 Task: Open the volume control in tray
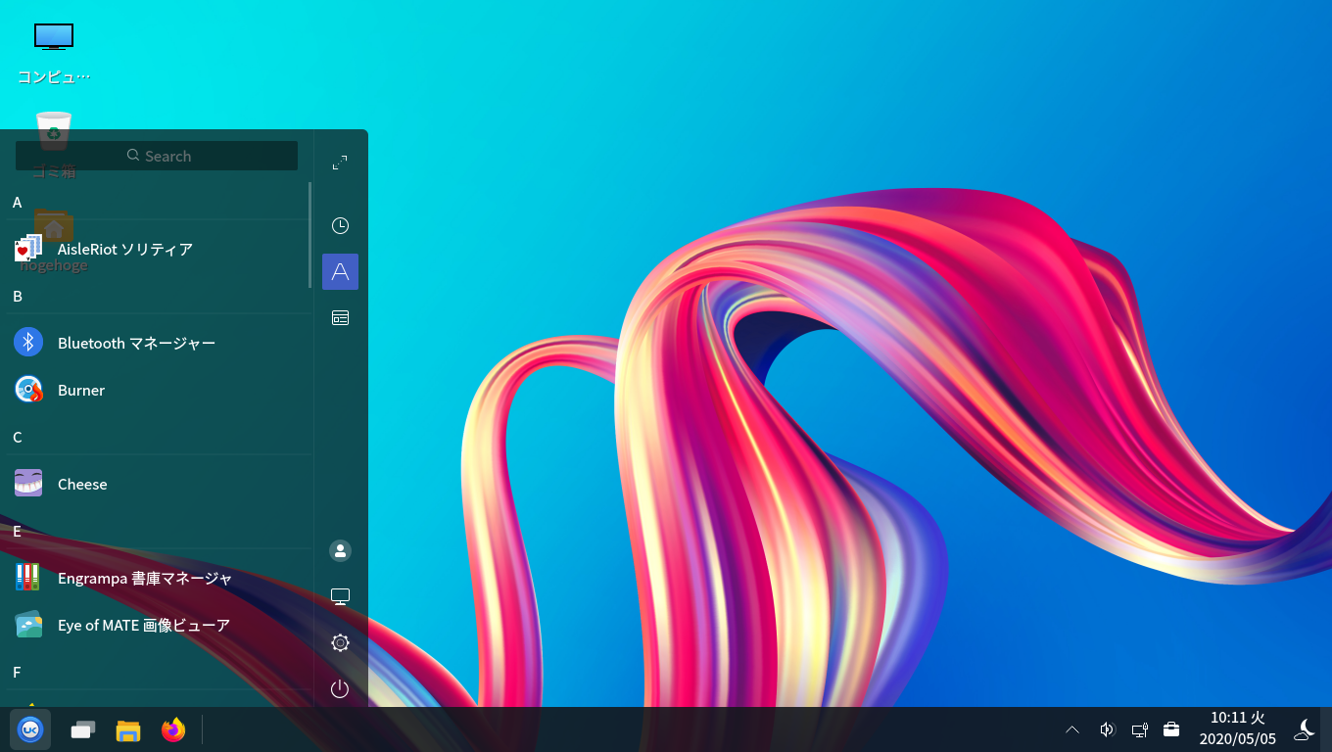pos(1107,729)
